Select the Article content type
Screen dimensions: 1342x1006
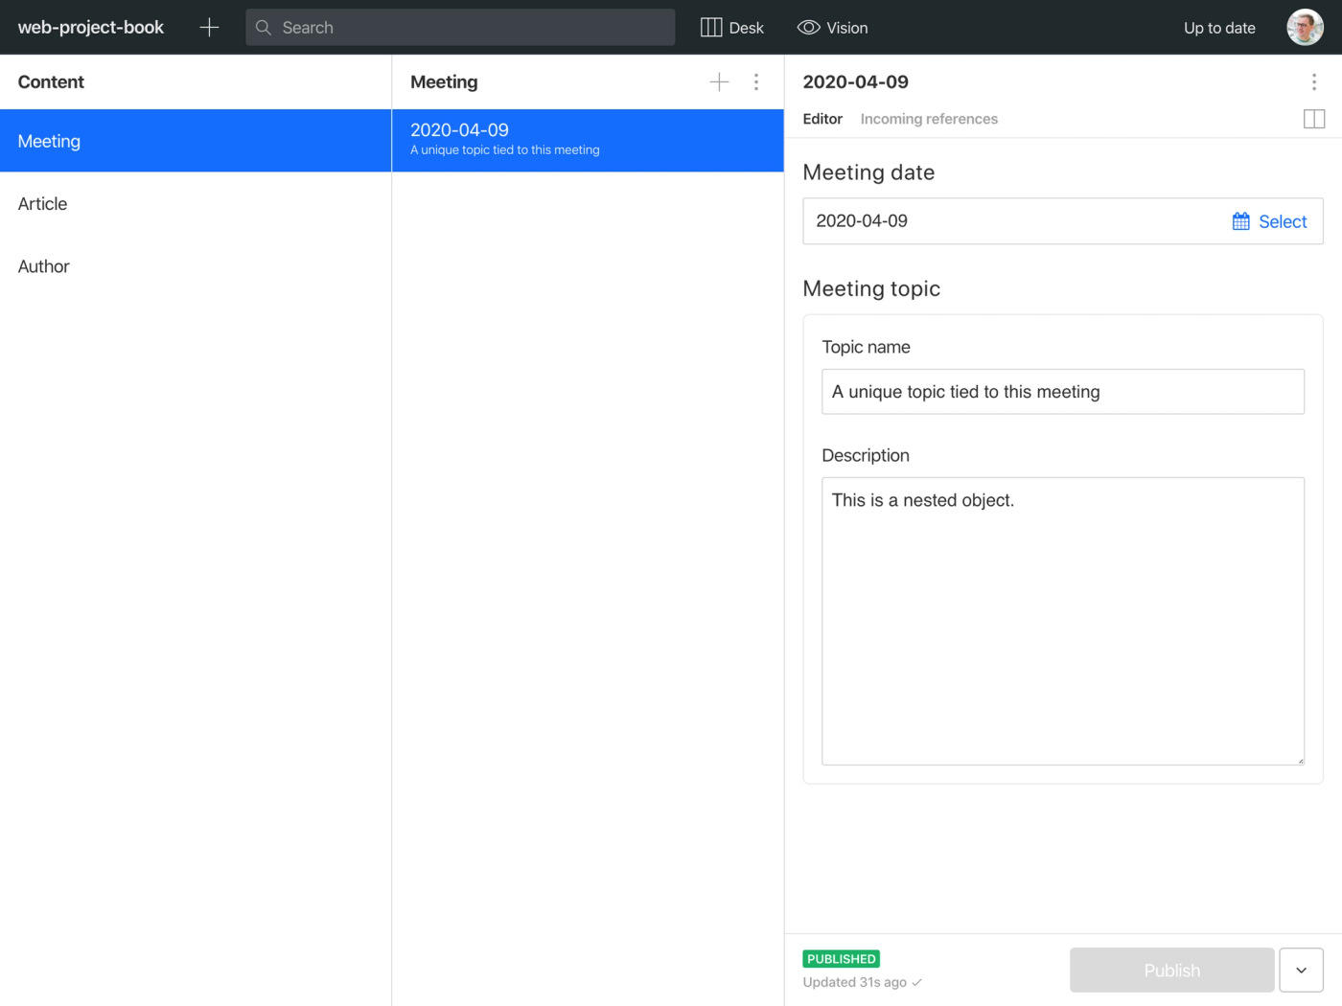(42, 203)
